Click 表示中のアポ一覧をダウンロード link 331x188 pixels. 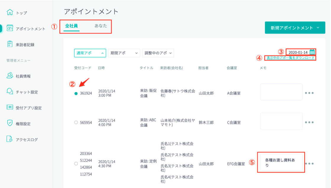(291, 58)
